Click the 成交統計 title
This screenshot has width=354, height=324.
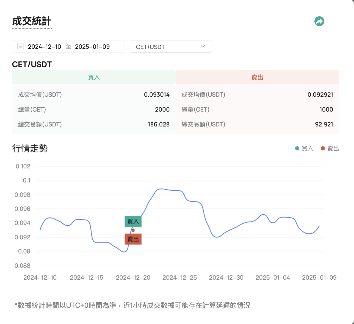pyautogui.click(x=32, y=21)
